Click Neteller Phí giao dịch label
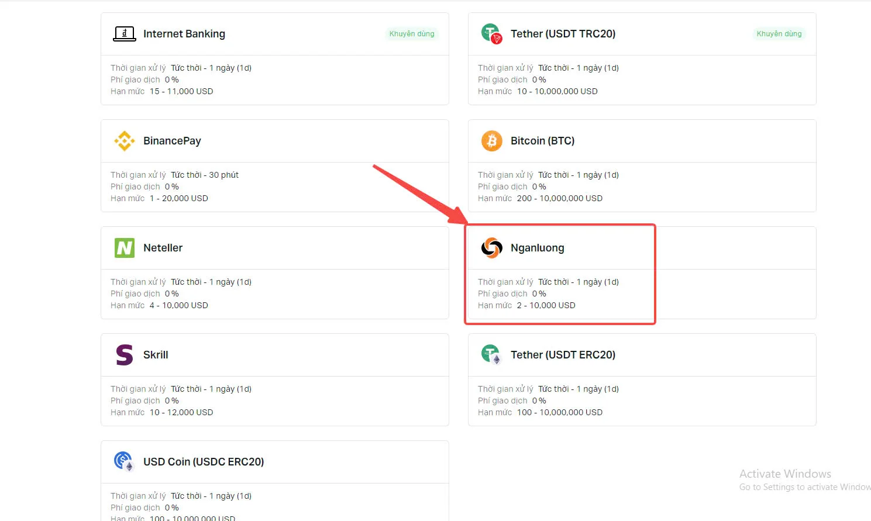871x521 pixels. click(135, 294)
